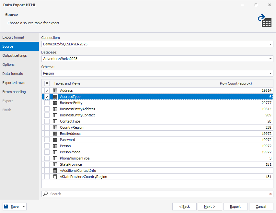The width and height of the screenshot is (276, 213).
Task: Open the Options page
Action: tap(19, 65)
